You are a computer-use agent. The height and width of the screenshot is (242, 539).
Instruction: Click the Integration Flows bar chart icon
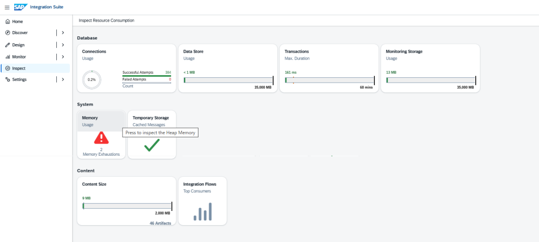pyautogui.click(x=203, y=211)
